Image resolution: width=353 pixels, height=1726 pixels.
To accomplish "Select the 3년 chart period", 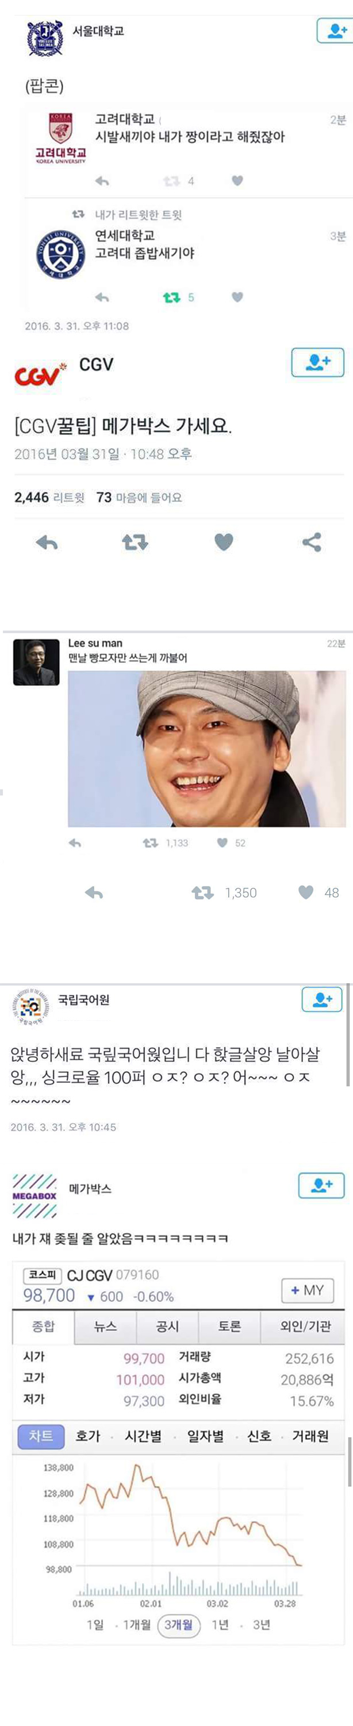I will click(x=262, y=1625).
